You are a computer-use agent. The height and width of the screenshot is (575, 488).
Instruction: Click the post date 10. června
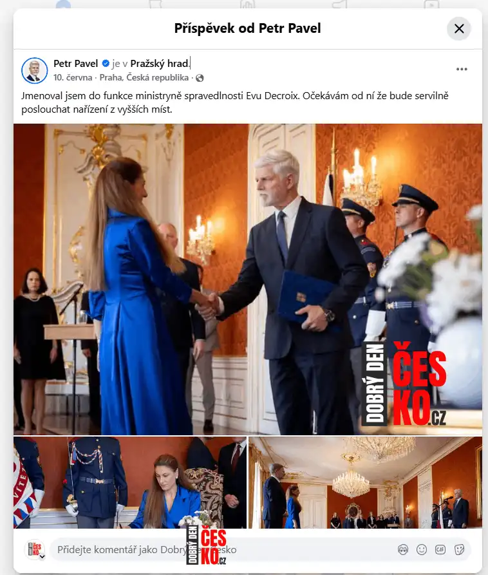point(73,78)
